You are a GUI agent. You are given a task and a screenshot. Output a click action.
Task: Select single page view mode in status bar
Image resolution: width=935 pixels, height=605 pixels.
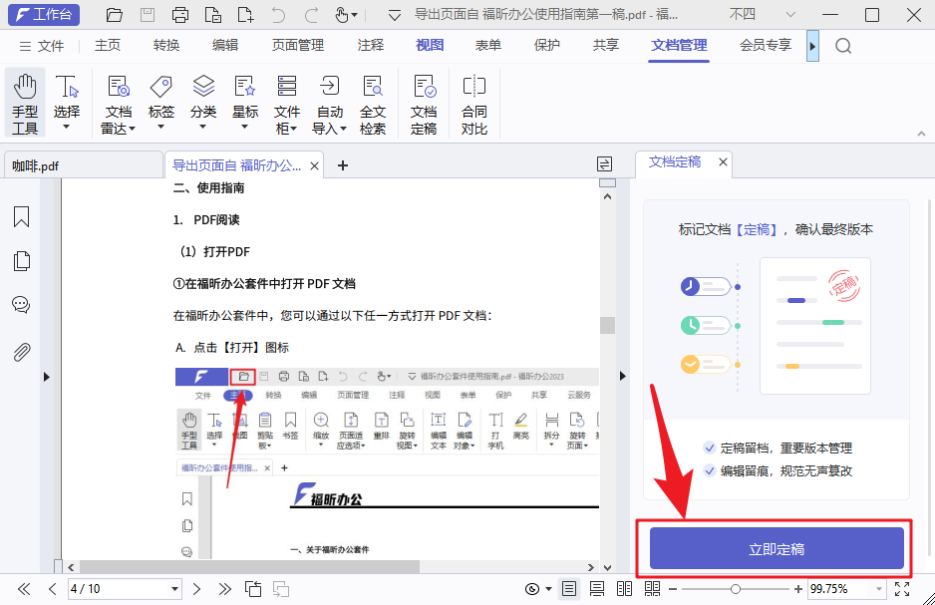(x=569, y=589)
